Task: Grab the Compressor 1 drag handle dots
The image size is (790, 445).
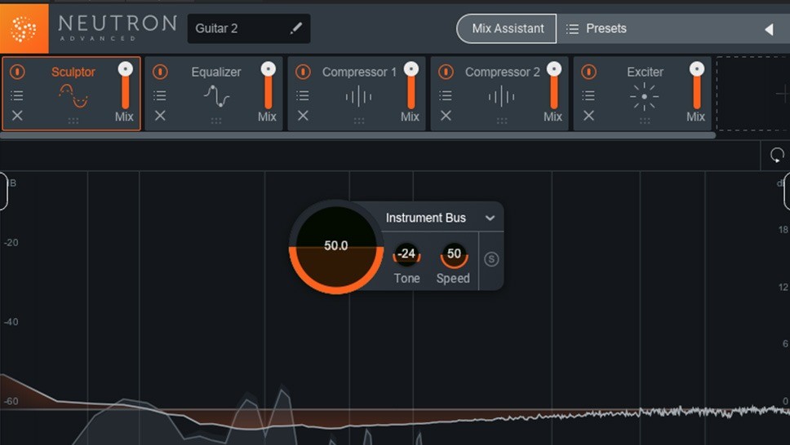Action: click(x=359, y=121)
